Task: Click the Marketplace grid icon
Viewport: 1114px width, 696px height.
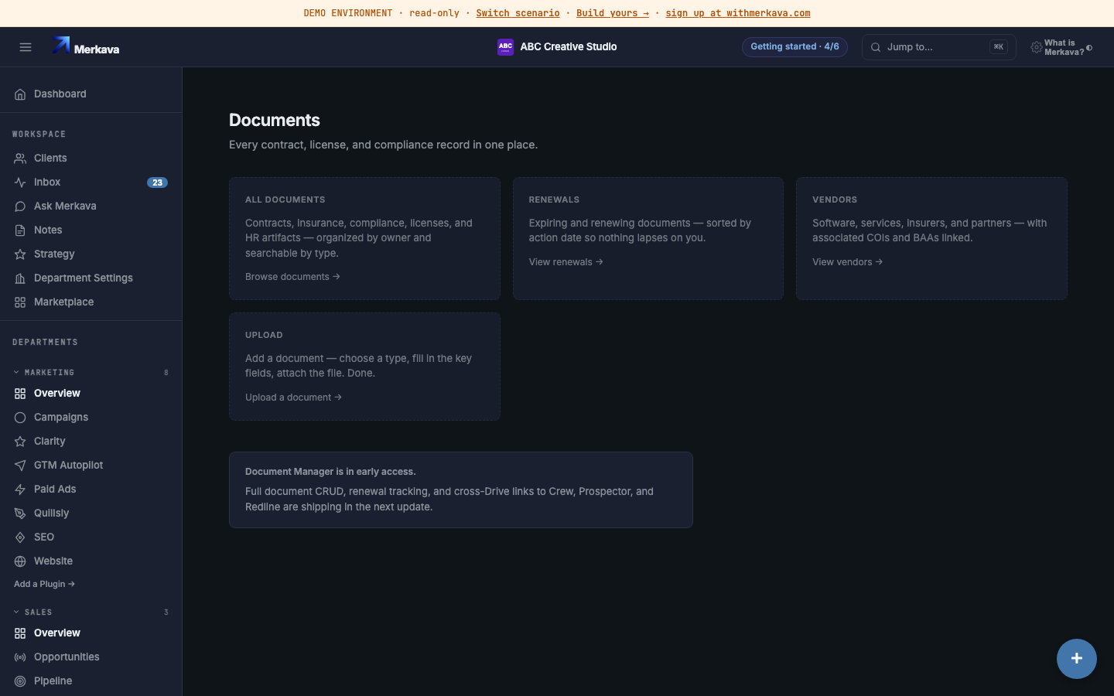Action: click(20, 302)
